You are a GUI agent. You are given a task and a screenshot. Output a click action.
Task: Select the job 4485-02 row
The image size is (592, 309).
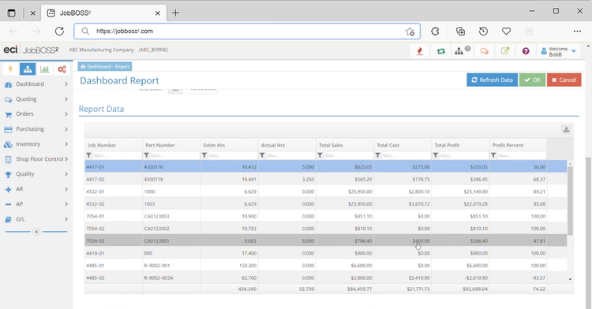tap(325, 277)
